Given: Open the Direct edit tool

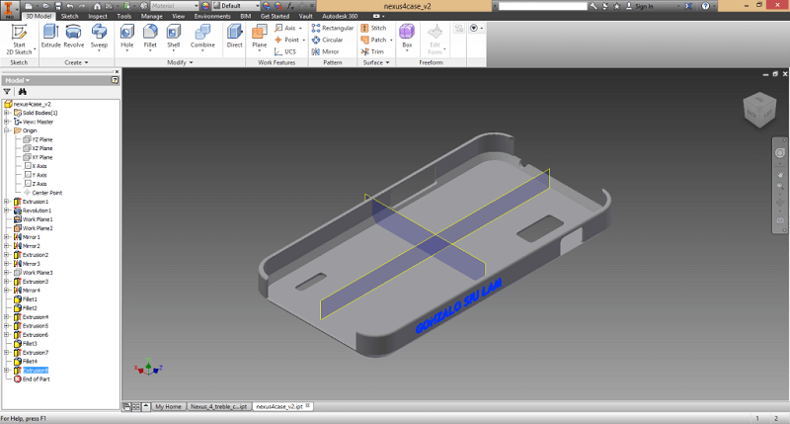Looking at the screenshot, I should pyautogui.click(x=234, y=37).
